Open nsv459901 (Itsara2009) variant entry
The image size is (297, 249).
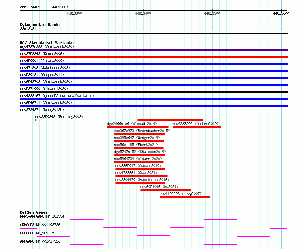(x=42, y=61)
